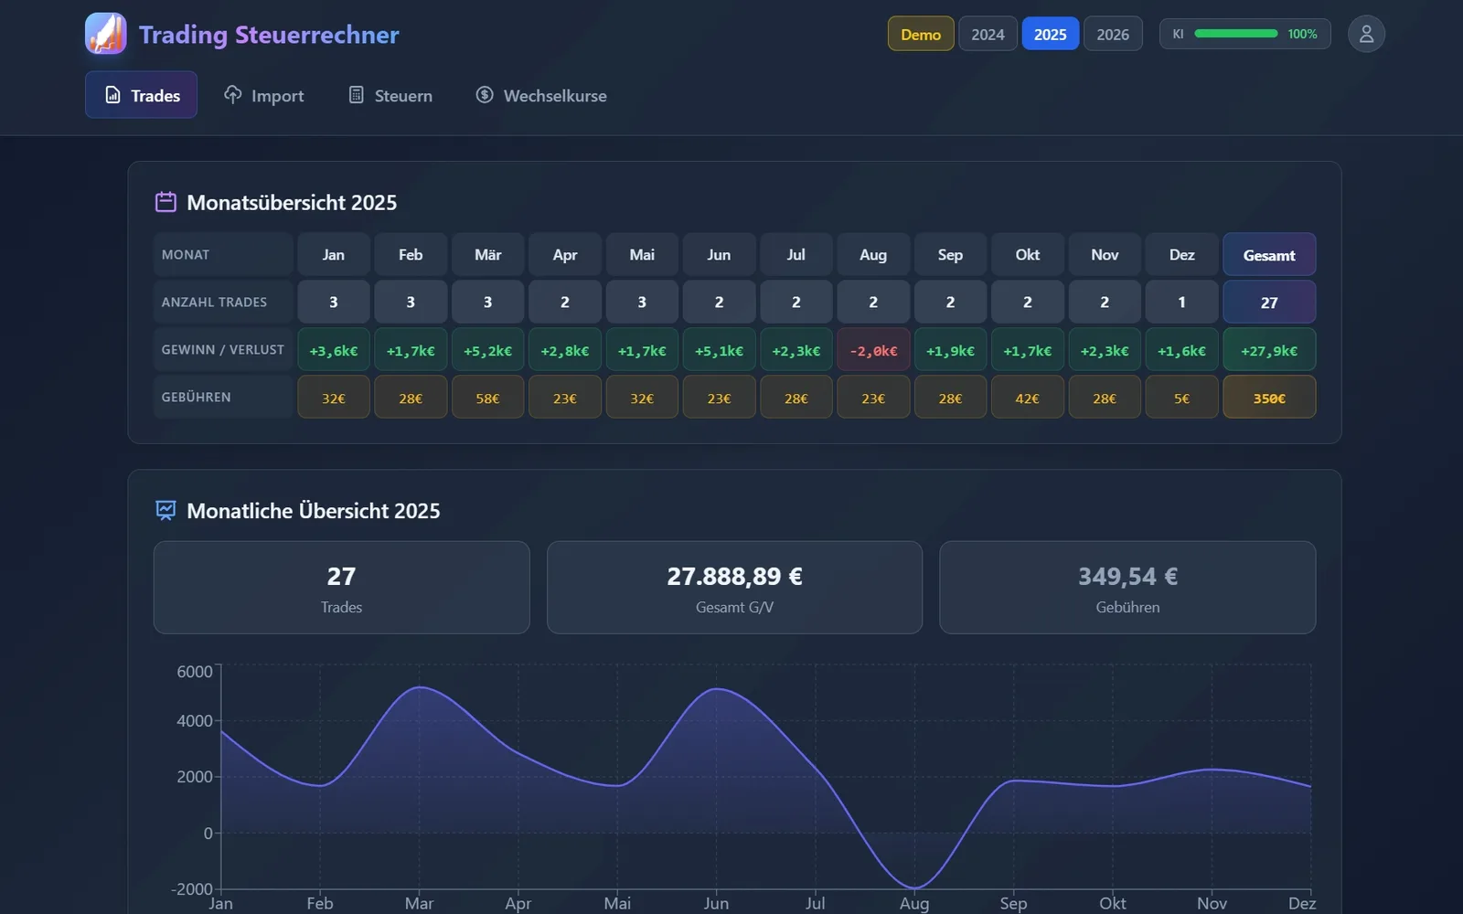Select year 2024
Screen dimensions: 1463x914
[x=988, y=34]
